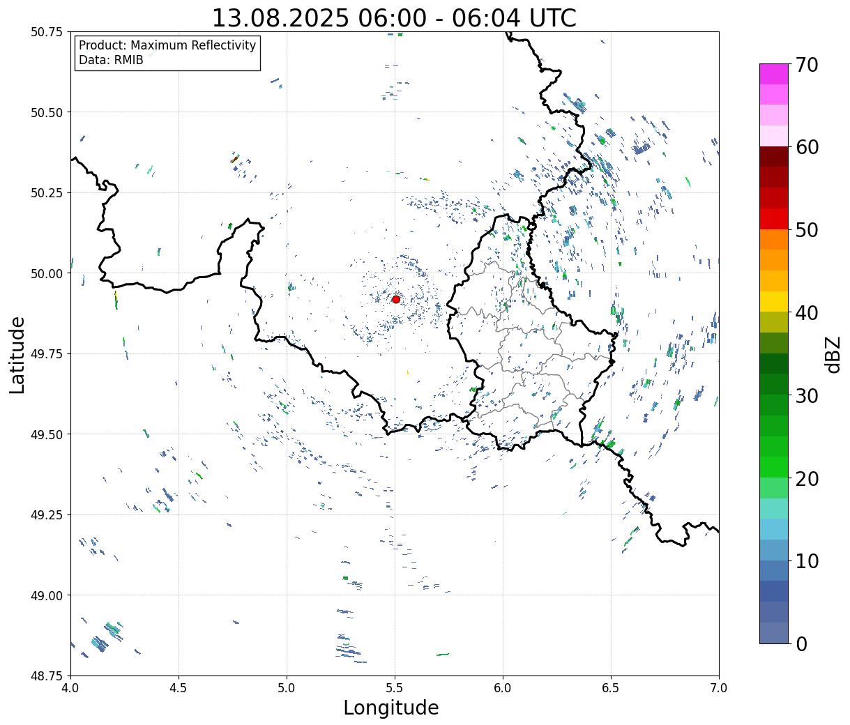This screenshot has width=850, height=725.
Task: Click the 6.0 longitude tick label
Action: point(503,688)
